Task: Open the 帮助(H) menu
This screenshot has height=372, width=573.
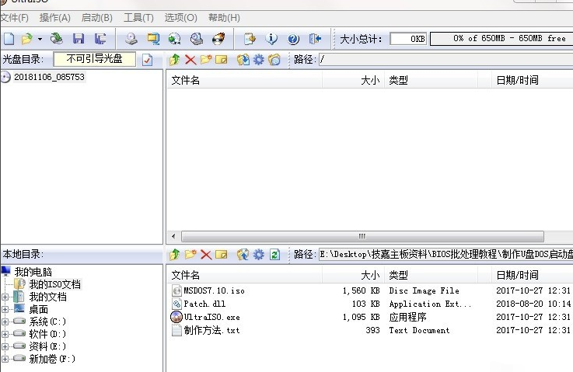Action: (224, 18)
